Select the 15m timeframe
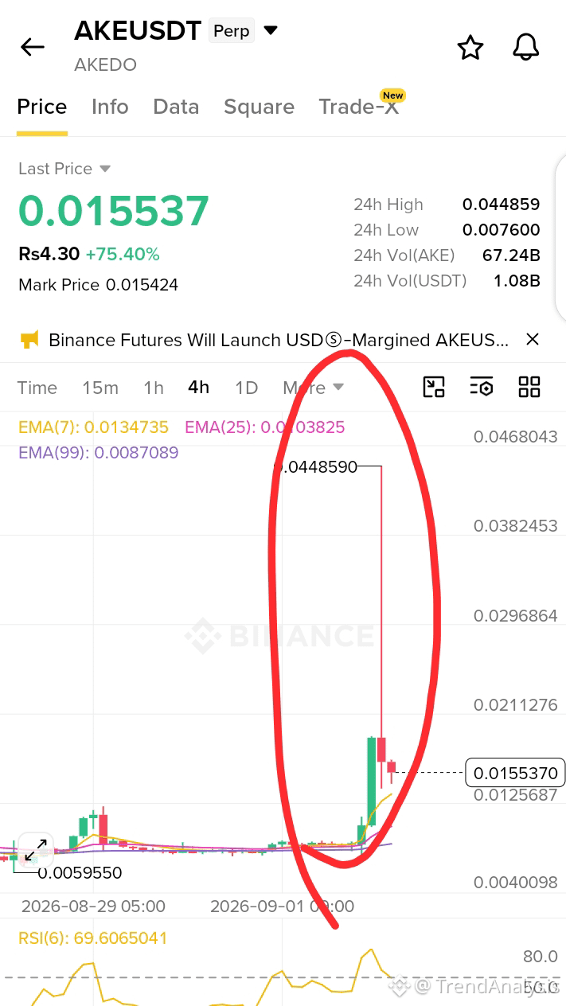Viewport: 566px width, 1006px height. click(100, 388)
